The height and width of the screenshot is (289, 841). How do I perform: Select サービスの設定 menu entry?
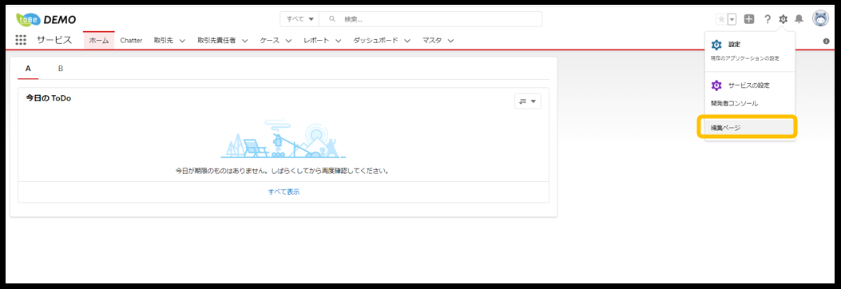[749, 85]
